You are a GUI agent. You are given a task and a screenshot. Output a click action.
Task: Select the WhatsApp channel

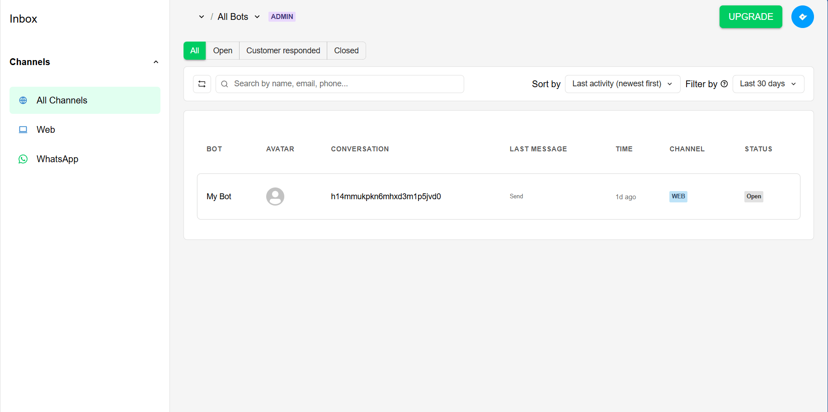pyautogui.click(x=85, y=159)
